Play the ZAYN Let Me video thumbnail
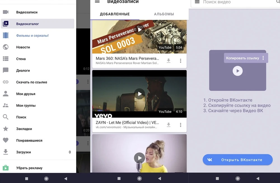 point(139,94)
